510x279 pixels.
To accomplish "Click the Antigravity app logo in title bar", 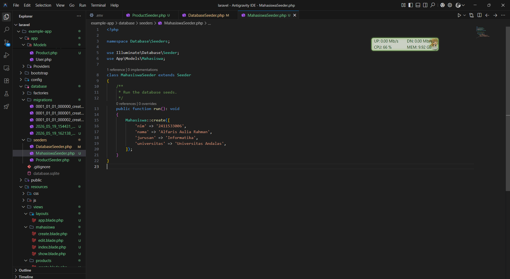I will click(x=5, y=5).
